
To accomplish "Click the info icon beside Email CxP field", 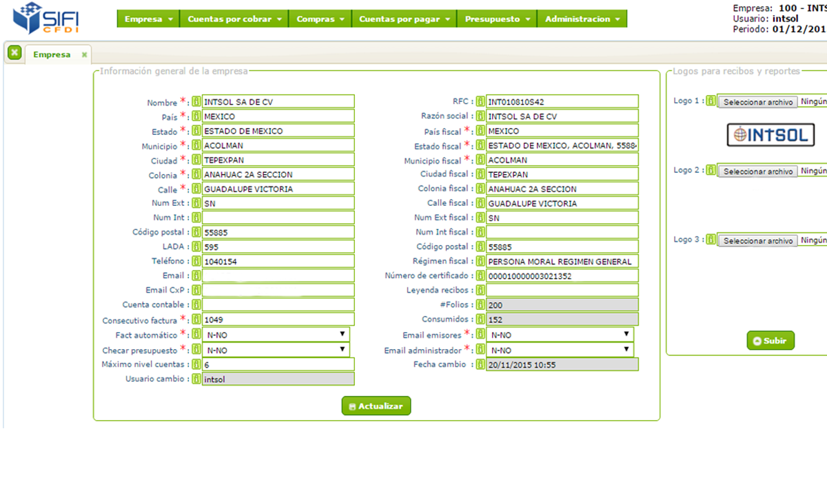I will pos(196,290).
